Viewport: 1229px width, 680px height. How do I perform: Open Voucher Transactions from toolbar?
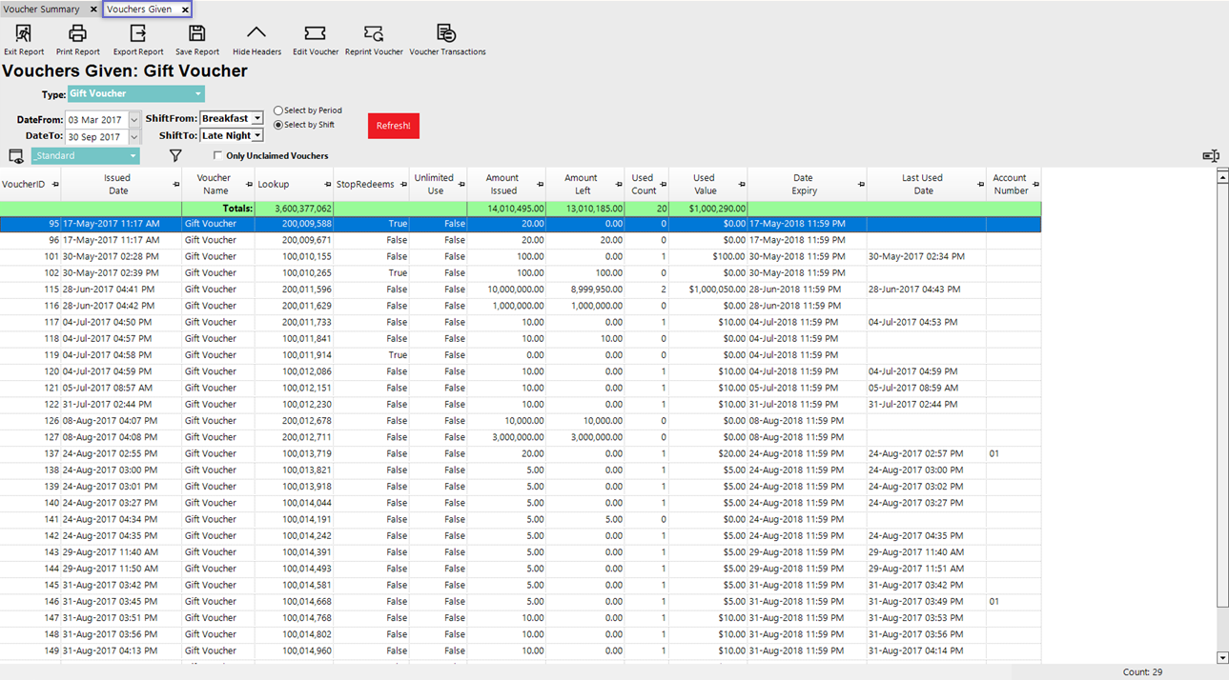tap(446, 34)
